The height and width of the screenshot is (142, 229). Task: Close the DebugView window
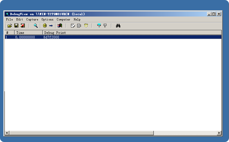click(219, 14)
